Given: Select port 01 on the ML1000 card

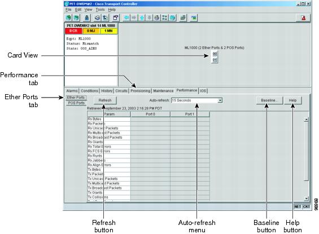Looking at the screenshot, I should 215,60.
